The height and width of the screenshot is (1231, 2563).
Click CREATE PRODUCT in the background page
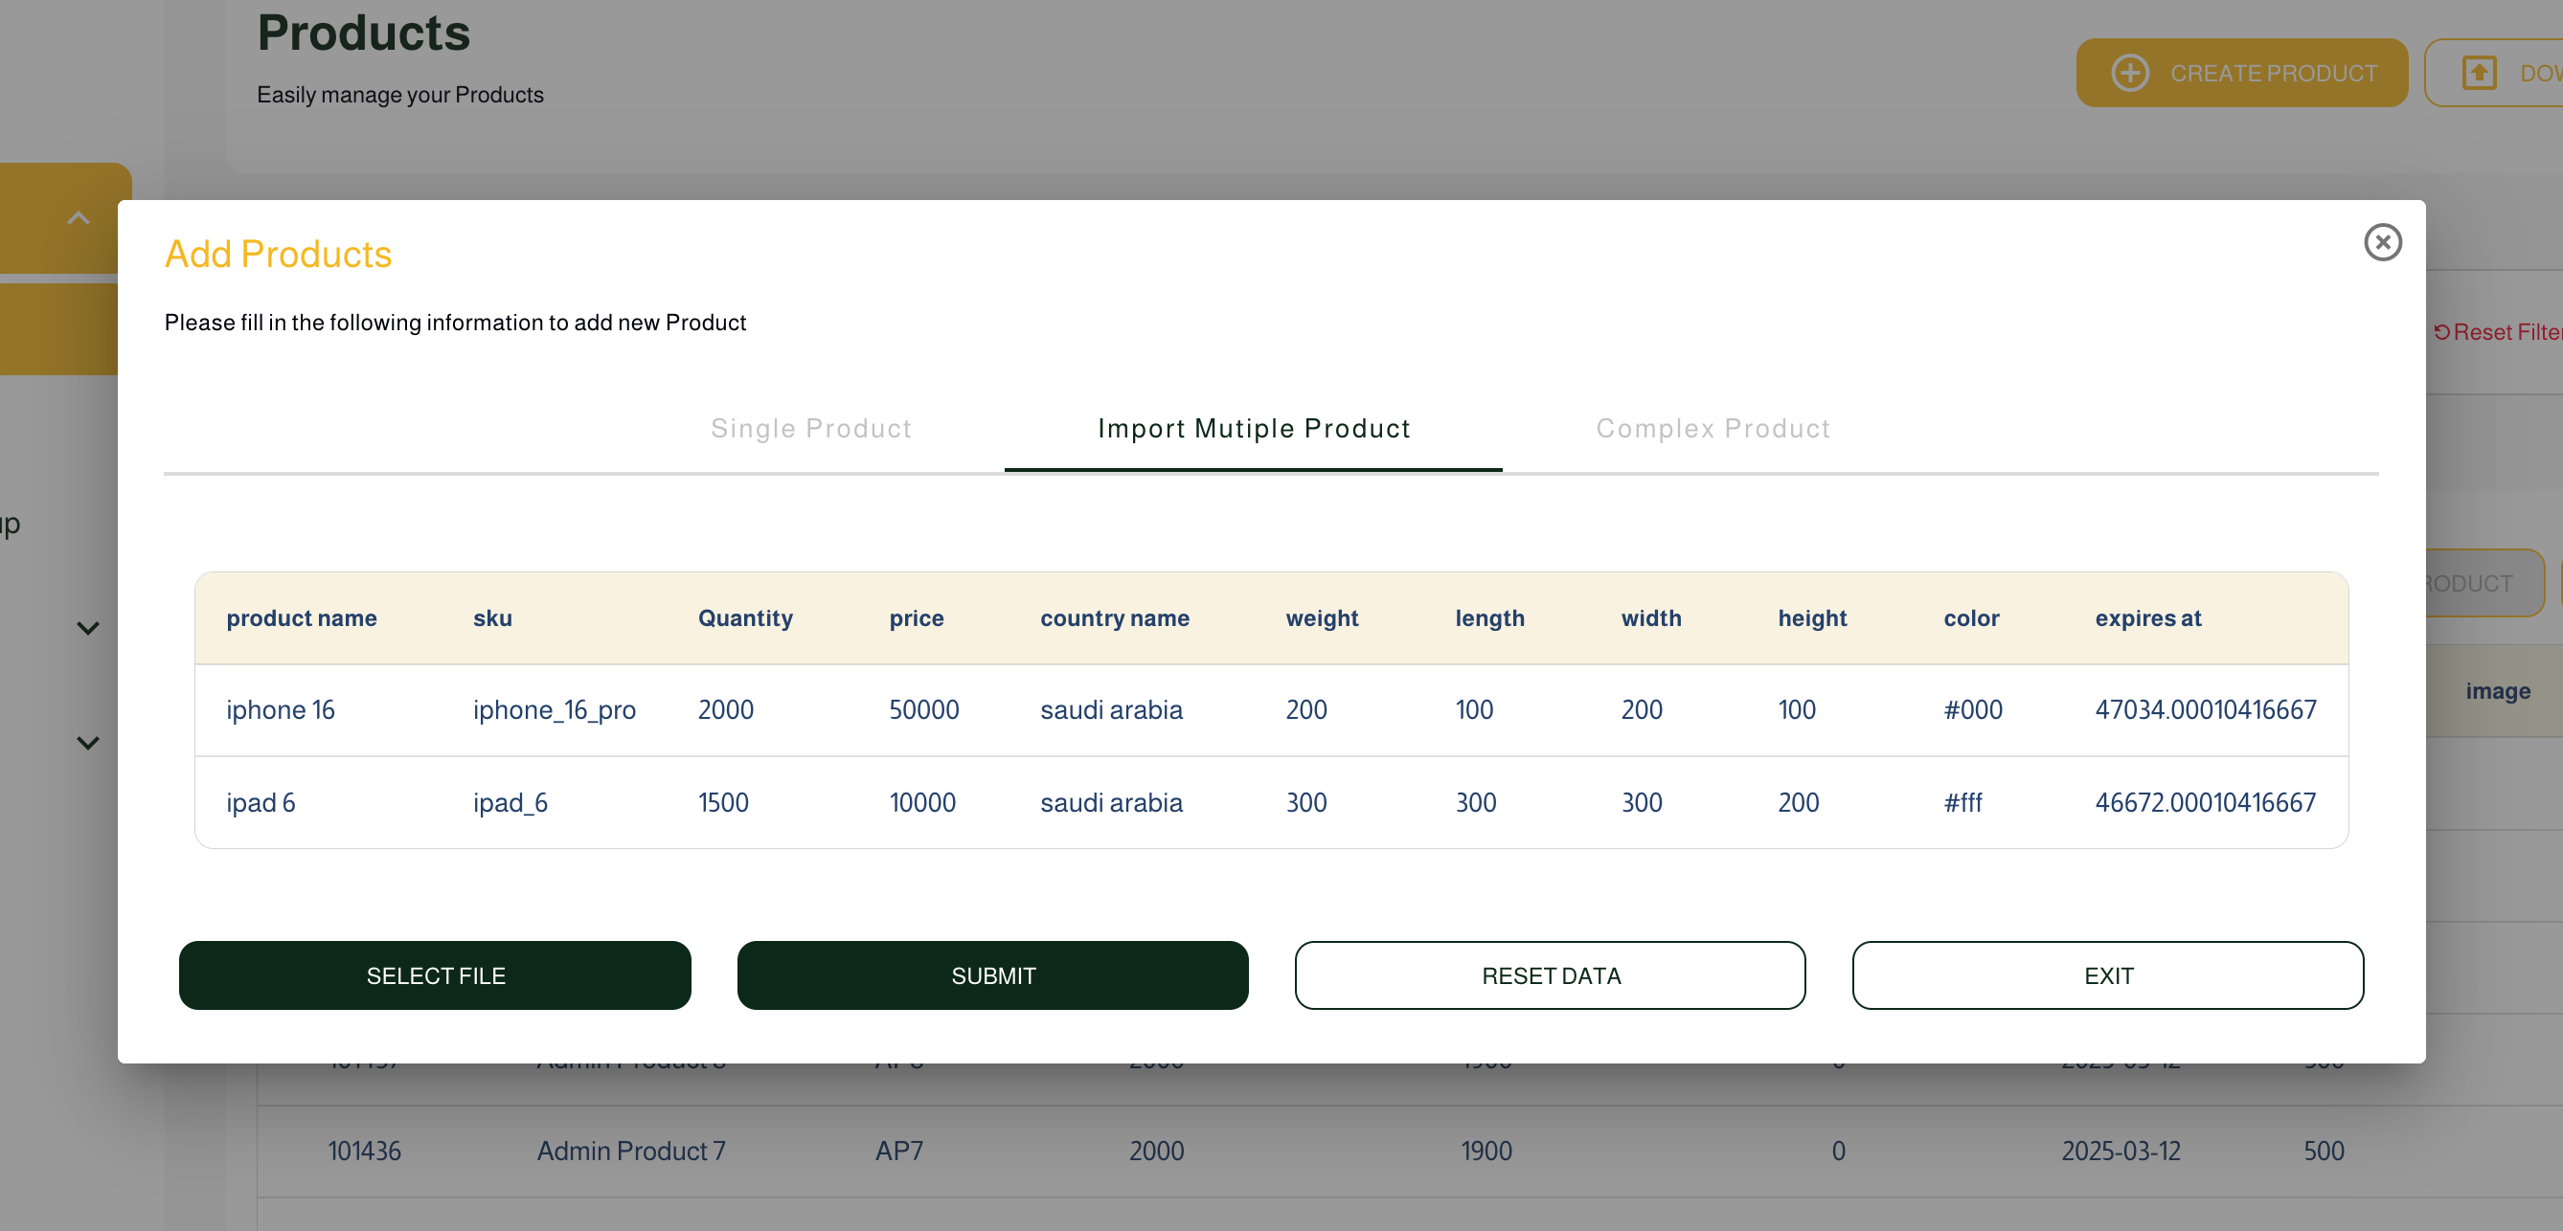[x=2241, y=74]
